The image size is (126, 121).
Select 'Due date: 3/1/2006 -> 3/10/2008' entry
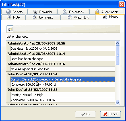coord(63,49)
